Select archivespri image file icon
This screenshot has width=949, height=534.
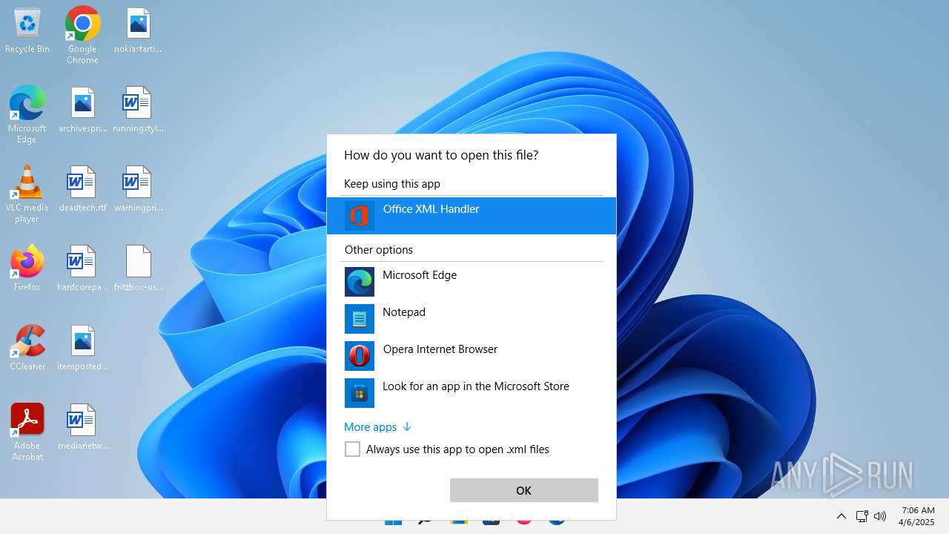tap(82, 111)
